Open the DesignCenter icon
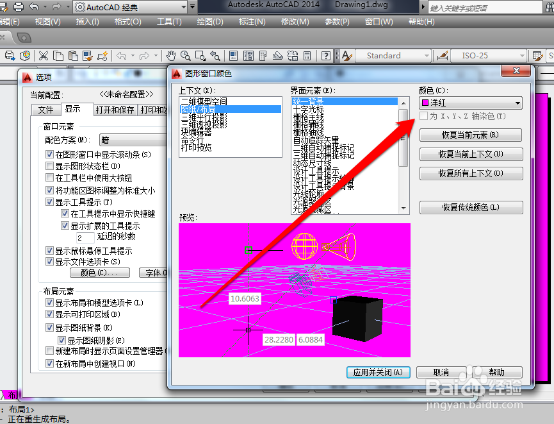This screenshot has height=424, width=554. click(248, 56)
